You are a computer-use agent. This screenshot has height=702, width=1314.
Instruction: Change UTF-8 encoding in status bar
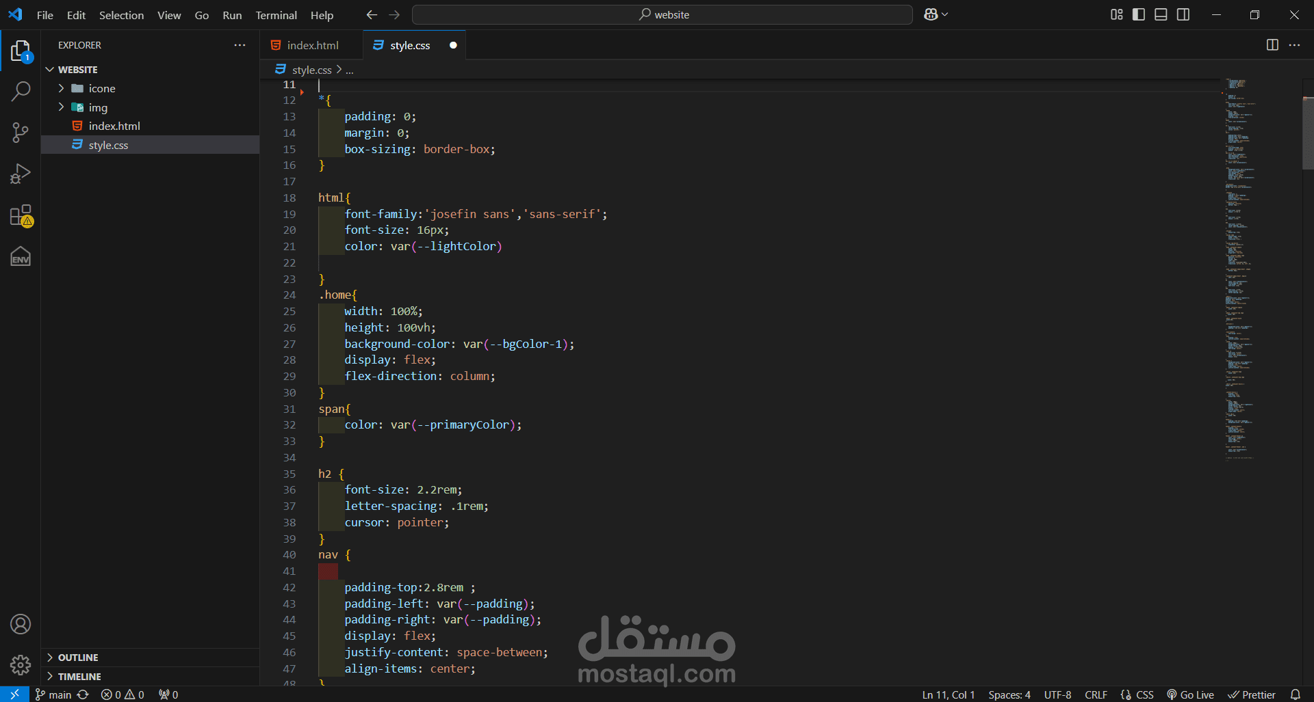pos(1058,694)
